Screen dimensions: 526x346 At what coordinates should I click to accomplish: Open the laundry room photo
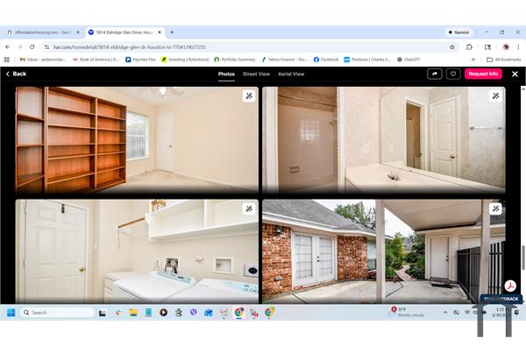pyautogui.click(x=137, y=251)
